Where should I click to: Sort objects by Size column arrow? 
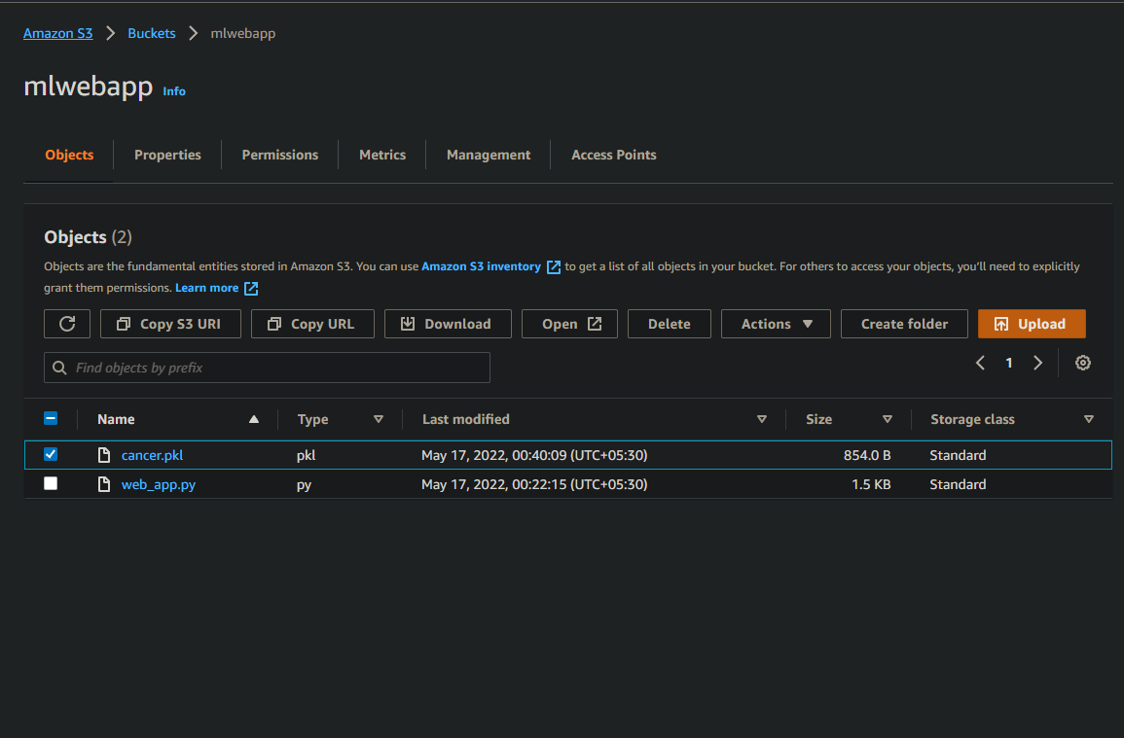click(888, 419)
